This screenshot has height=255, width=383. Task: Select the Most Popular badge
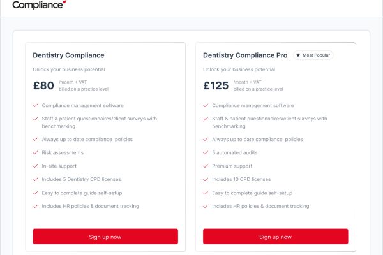tap(313, 55)
